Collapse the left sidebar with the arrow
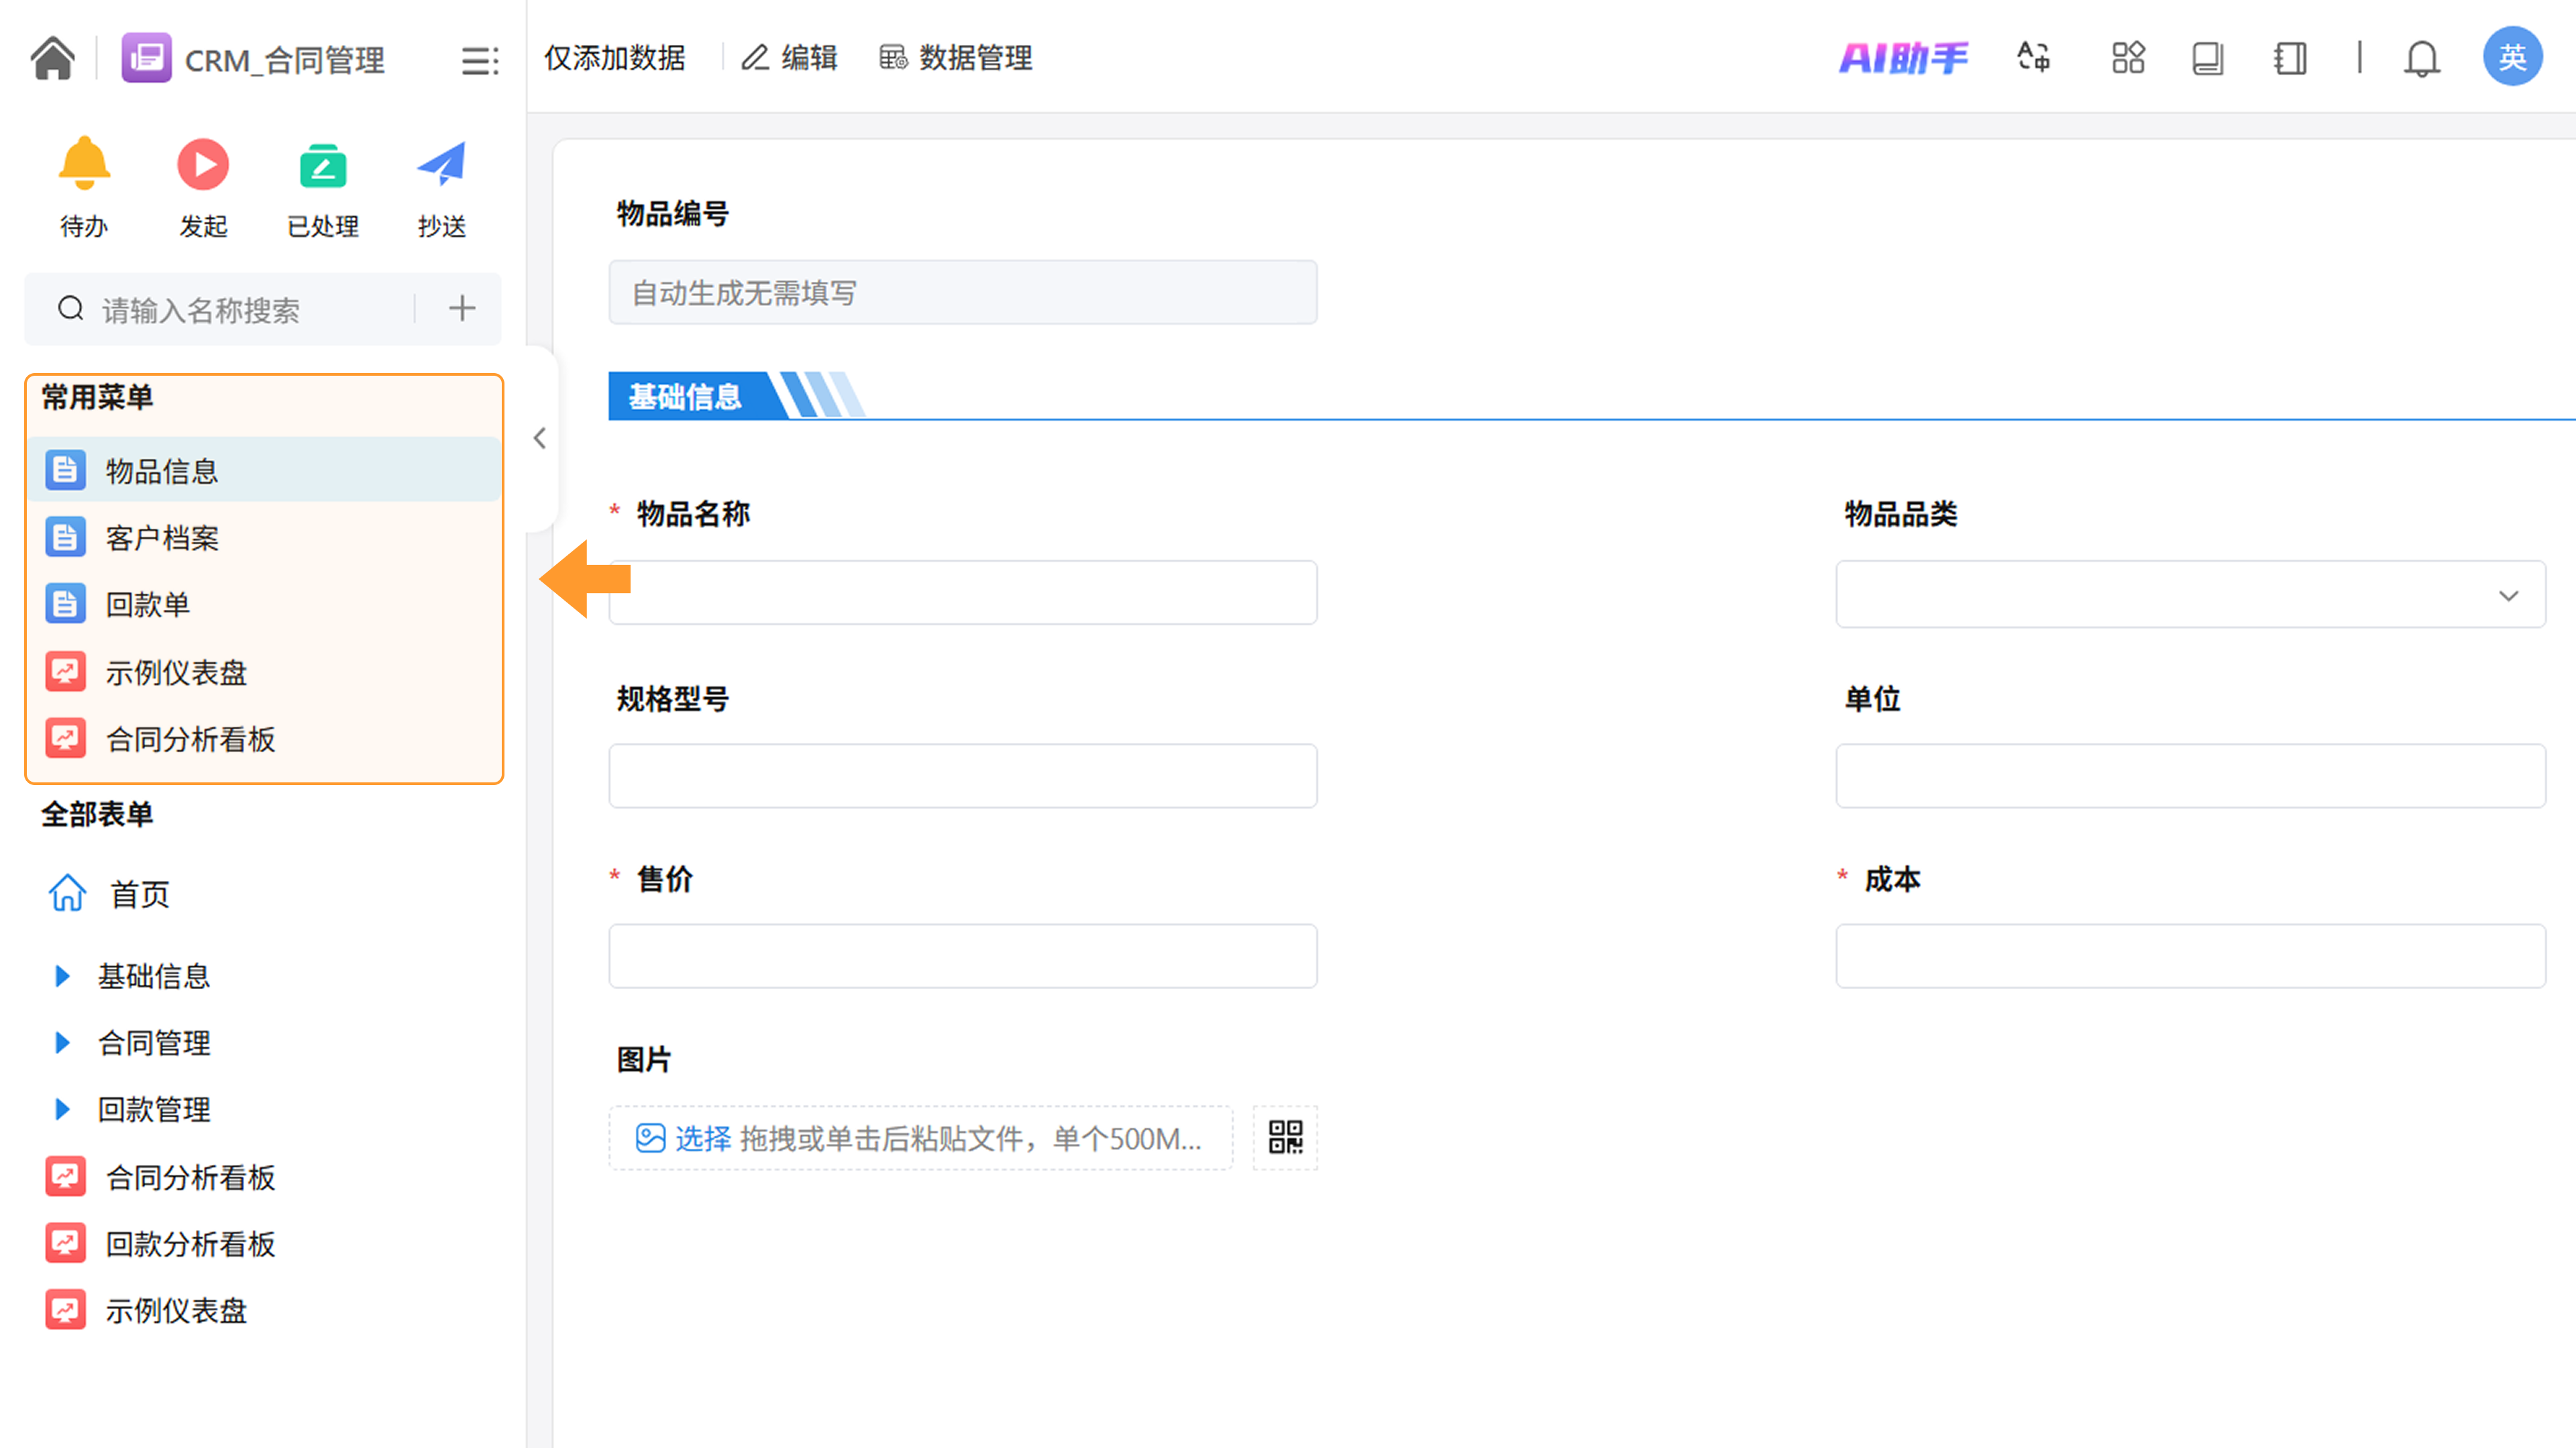Viewport: 2576px width, 1448px height. click(540, 438)
